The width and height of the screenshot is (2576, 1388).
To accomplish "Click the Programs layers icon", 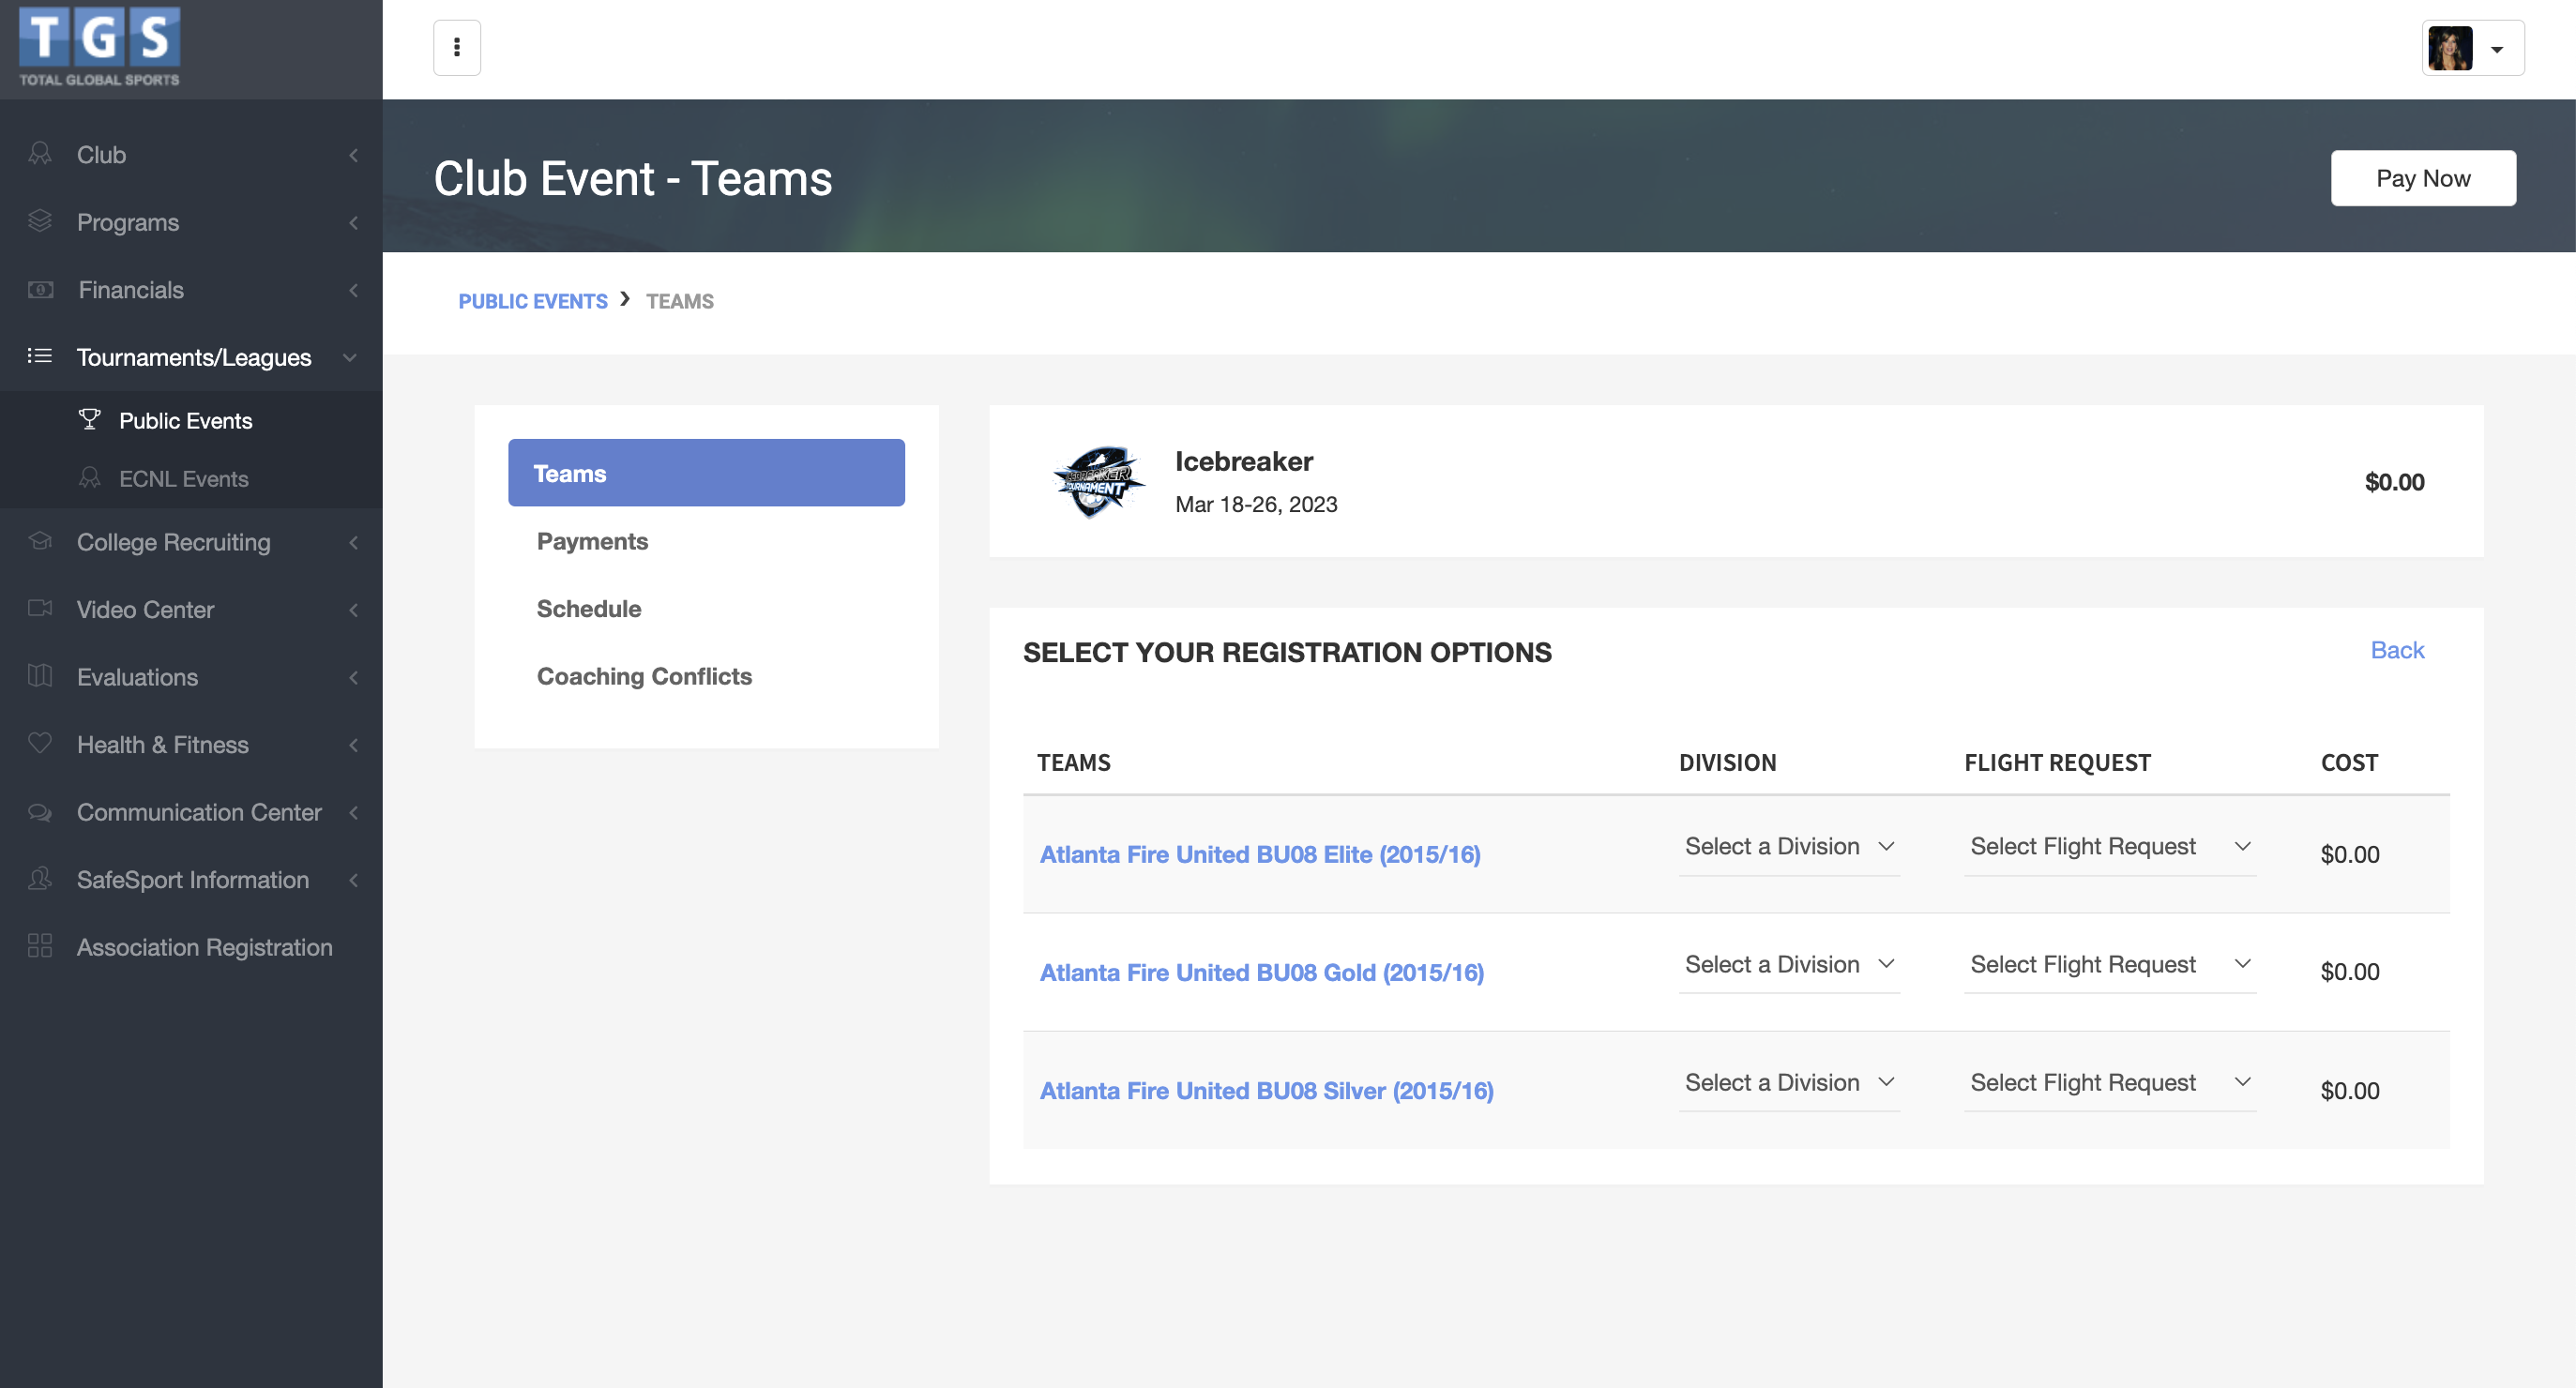I will tap(40, 221).
